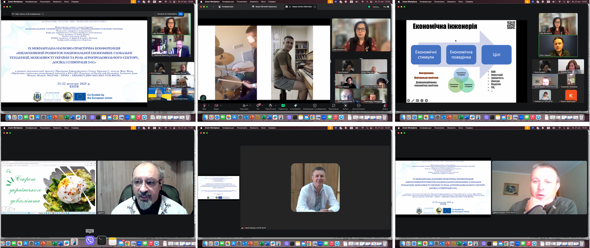Leave the meeting via Выйти
590x248 pixels.
tap(385, 106)
